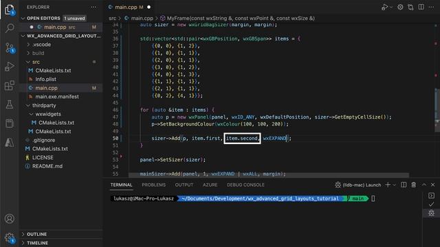Image resolution: width=440 pixels, height=247 pixels.
Task: Switch to the Debug Console tab
Action: pos(245,185)
